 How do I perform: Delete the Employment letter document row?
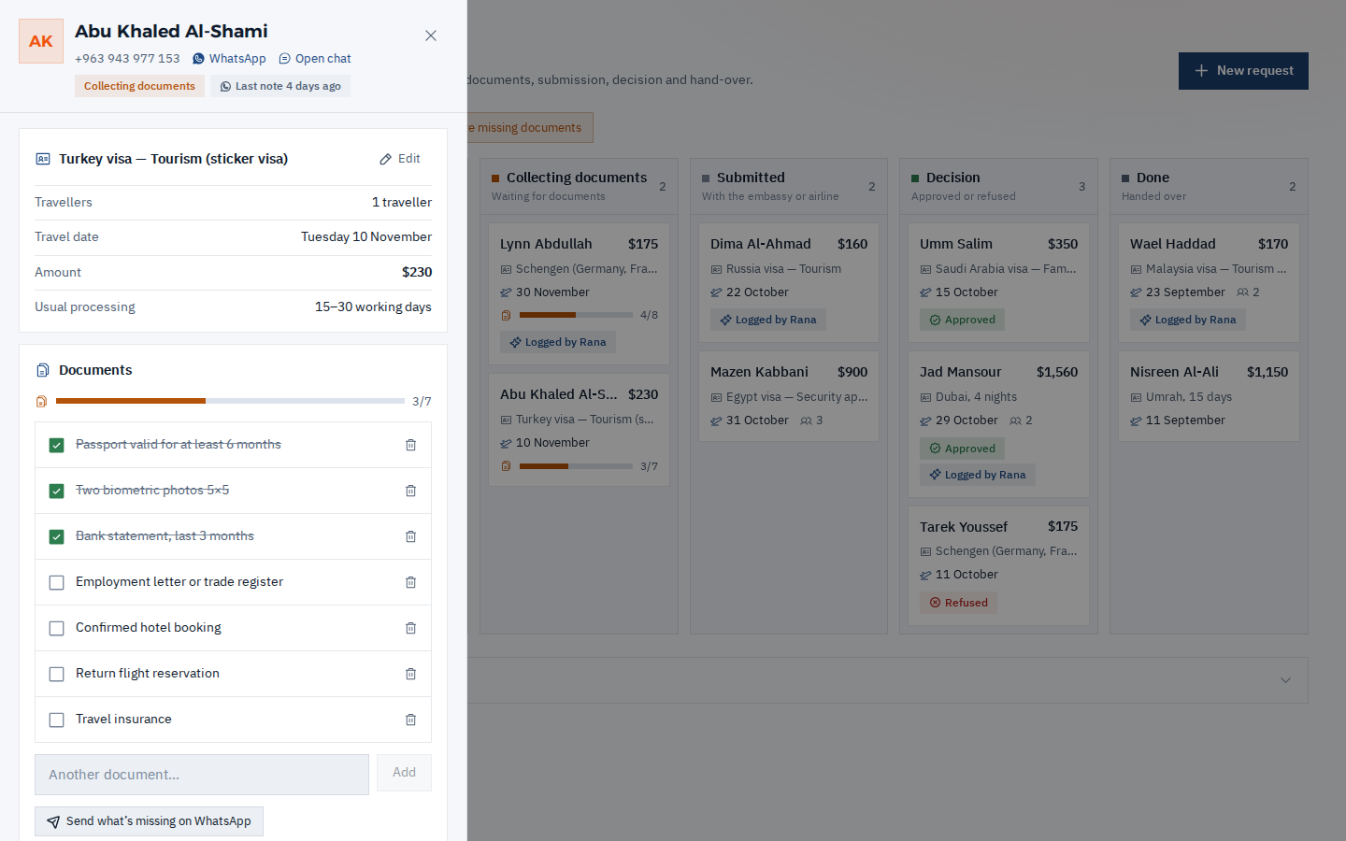click(x=410, y=582)
